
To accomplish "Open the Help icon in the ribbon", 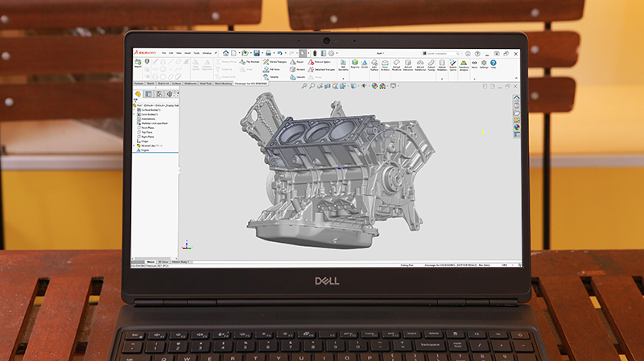I will pos(493,64).
